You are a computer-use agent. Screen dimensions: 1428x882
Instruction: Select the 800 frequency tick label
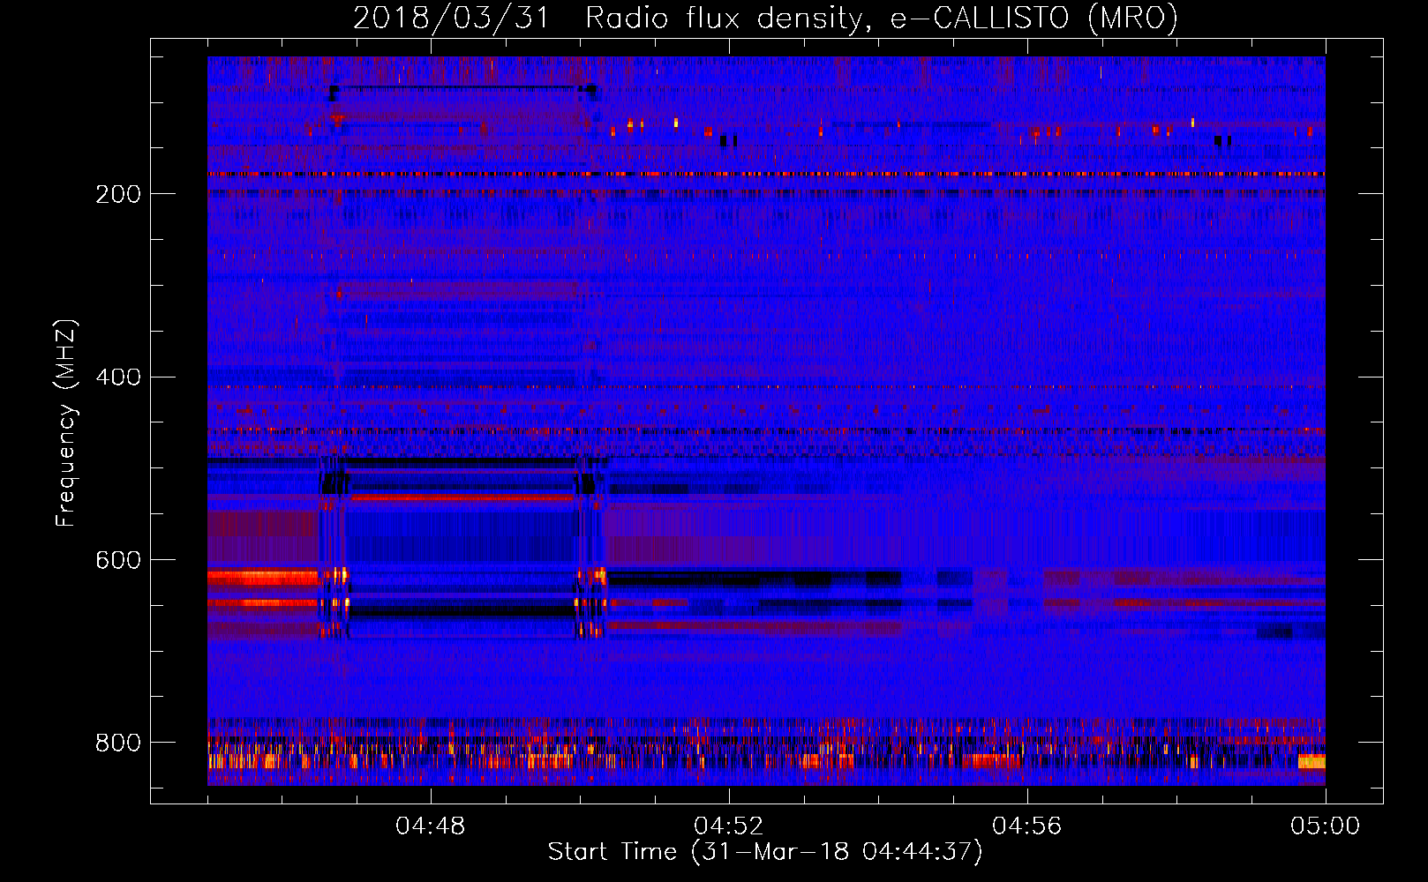(x=117, y=744)
